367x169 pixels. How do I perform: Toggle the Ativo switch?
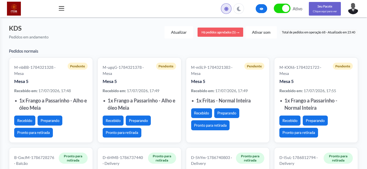pyautogui.click(x=282, y=9)
